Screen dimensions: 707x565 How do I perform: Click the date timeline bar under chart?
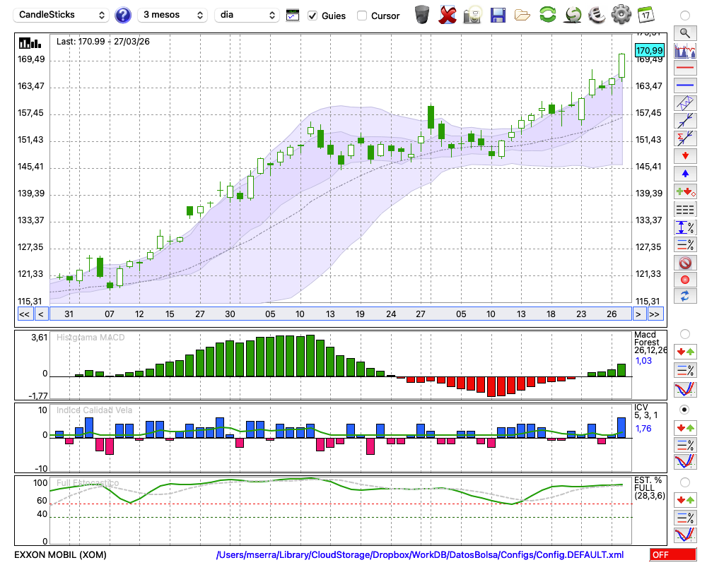point(339,314)
